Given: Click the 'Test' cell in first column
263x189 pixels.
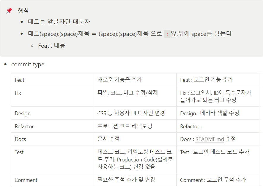Looking at the screenshot, I should coord(53,159).
